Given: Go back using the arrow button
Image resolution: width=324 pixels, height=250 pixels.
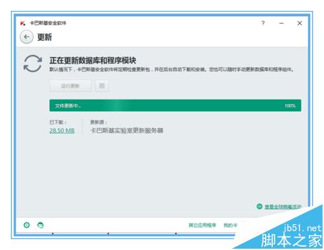Looking at the screenshot, I should tap(27, 37).
